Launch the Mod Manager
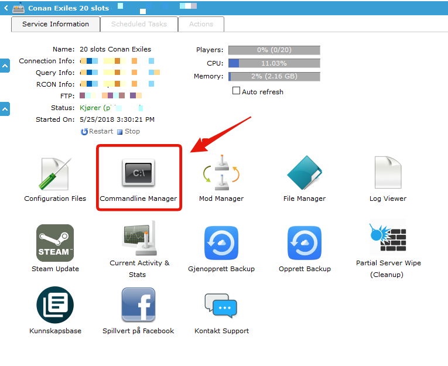This screenshot has height=366, width=448. pyautogui.click(x=221, y=173)
